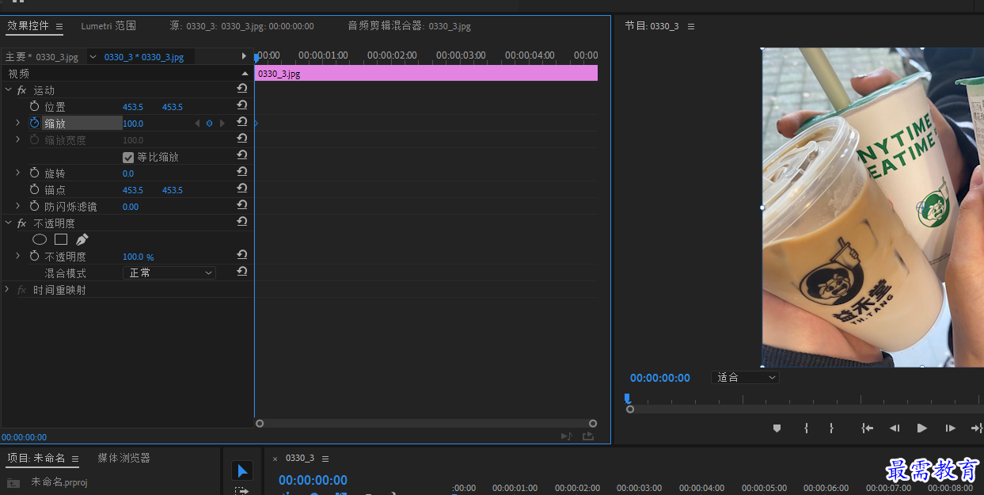This screenshot has height=495, width=984.
Task: Open the 效果控件 panel menu
Action: 59,26
